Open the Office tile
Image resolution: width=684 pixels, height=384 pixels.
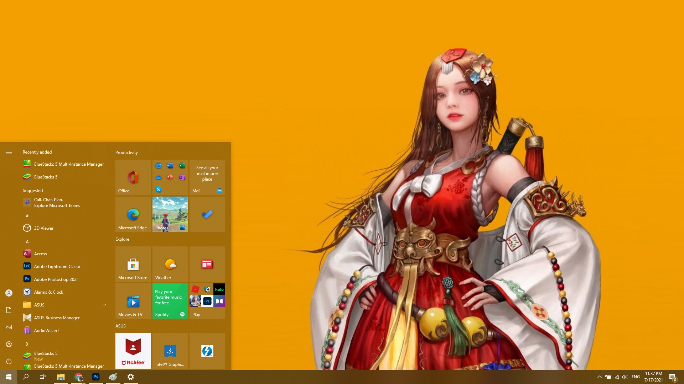(133, 177)
